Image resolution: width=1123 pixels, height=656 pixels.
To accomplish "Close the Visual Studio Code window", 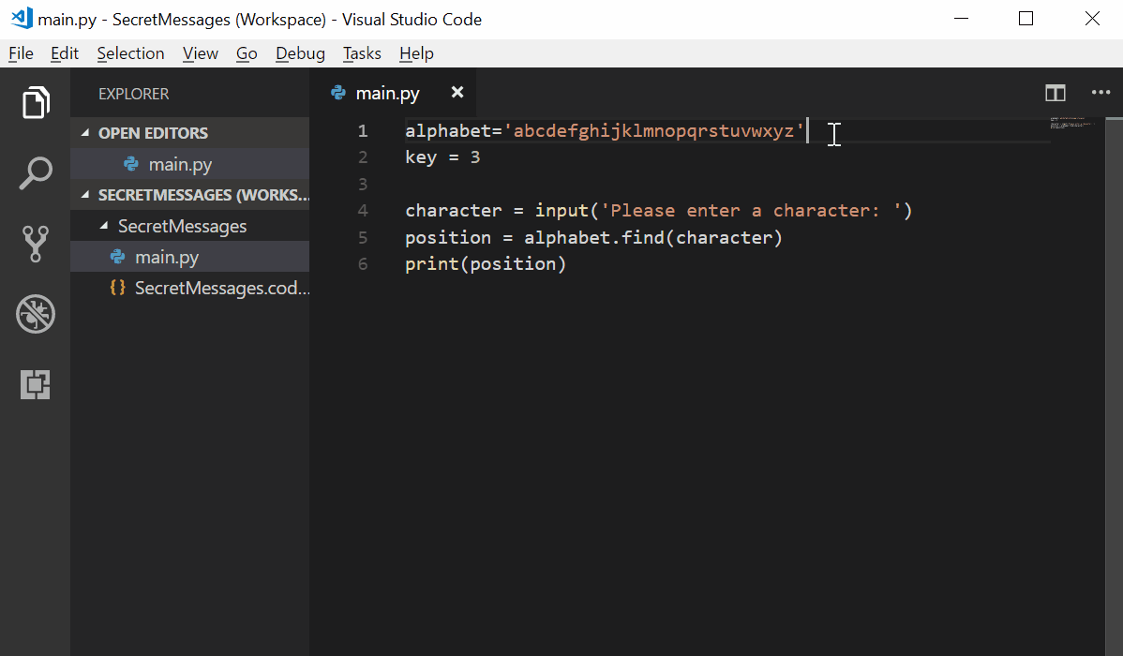I will (x=1091, y=19).
